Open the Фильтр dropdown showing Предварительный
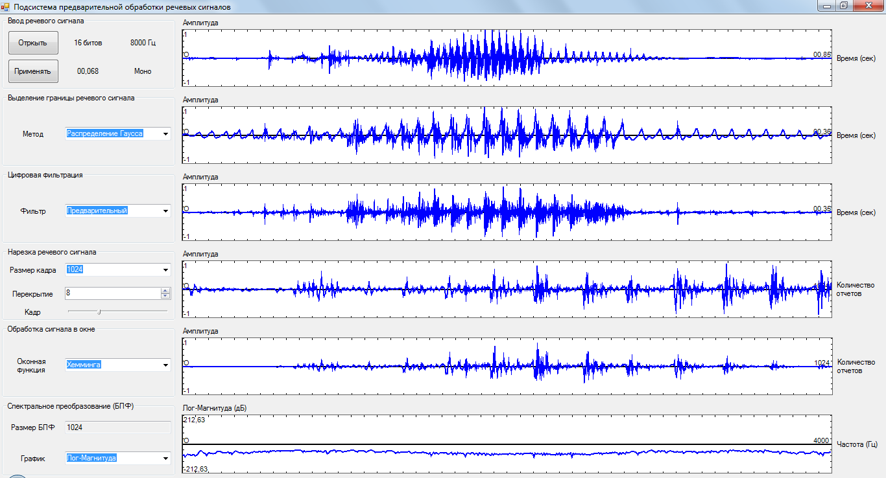Image resolution: width=886 pixels, height=478 pixels. (118, 211)
